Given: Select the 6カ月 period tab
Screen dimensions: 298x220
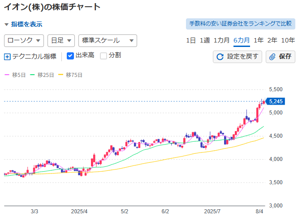Looking at the screenshot, I should tap(242, 40).
